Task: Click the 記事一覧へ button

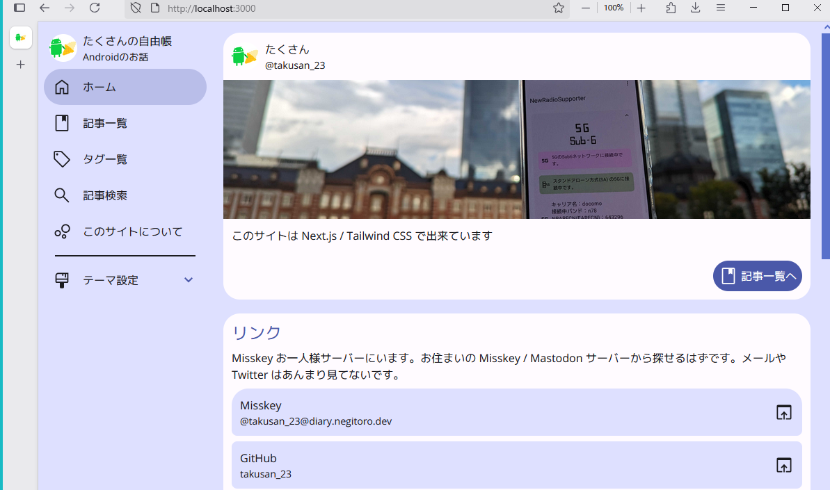Action: [x=757, y=276]
